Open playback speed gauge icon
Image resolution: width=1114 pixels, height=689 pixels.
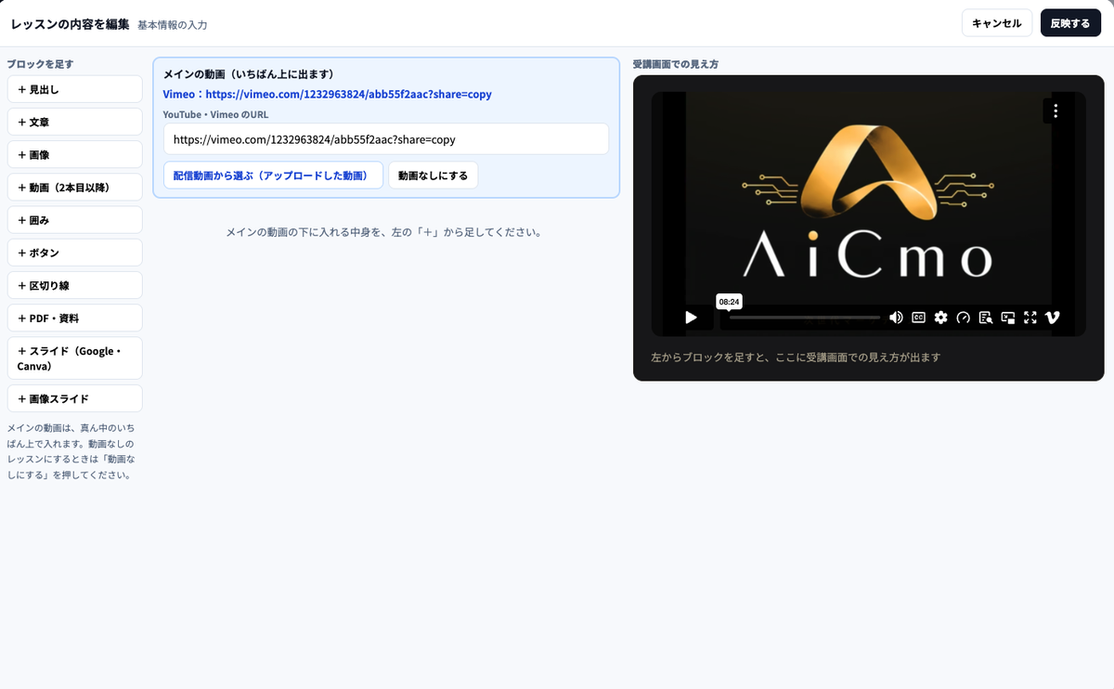(964, 318)
